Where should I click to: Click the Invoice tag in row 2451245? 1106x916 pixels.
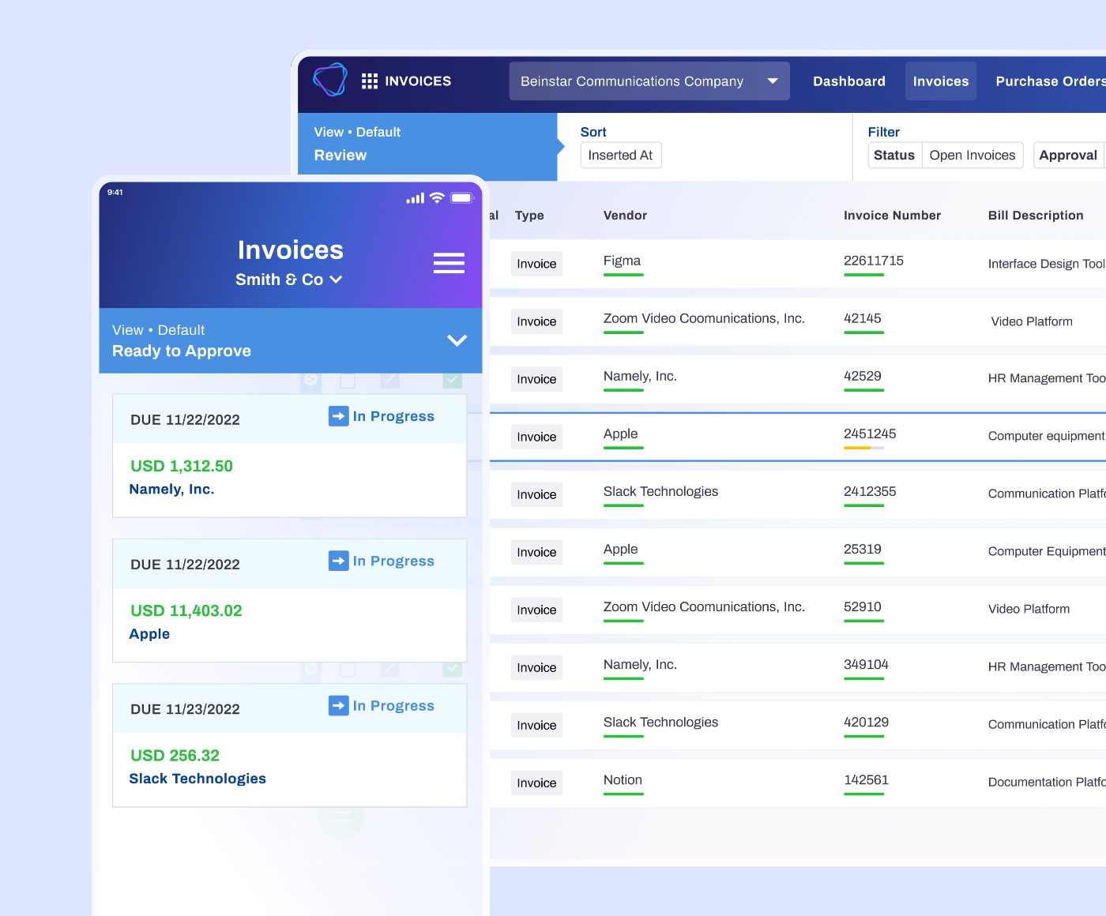click(536, 437)
